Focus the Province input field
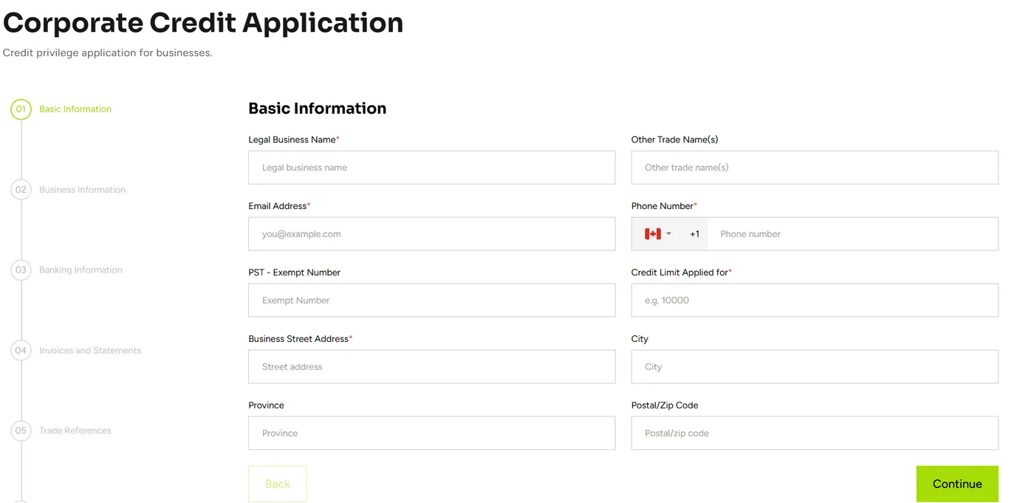Viewport: 1034px width, 503px height. [x=431, y=434]
